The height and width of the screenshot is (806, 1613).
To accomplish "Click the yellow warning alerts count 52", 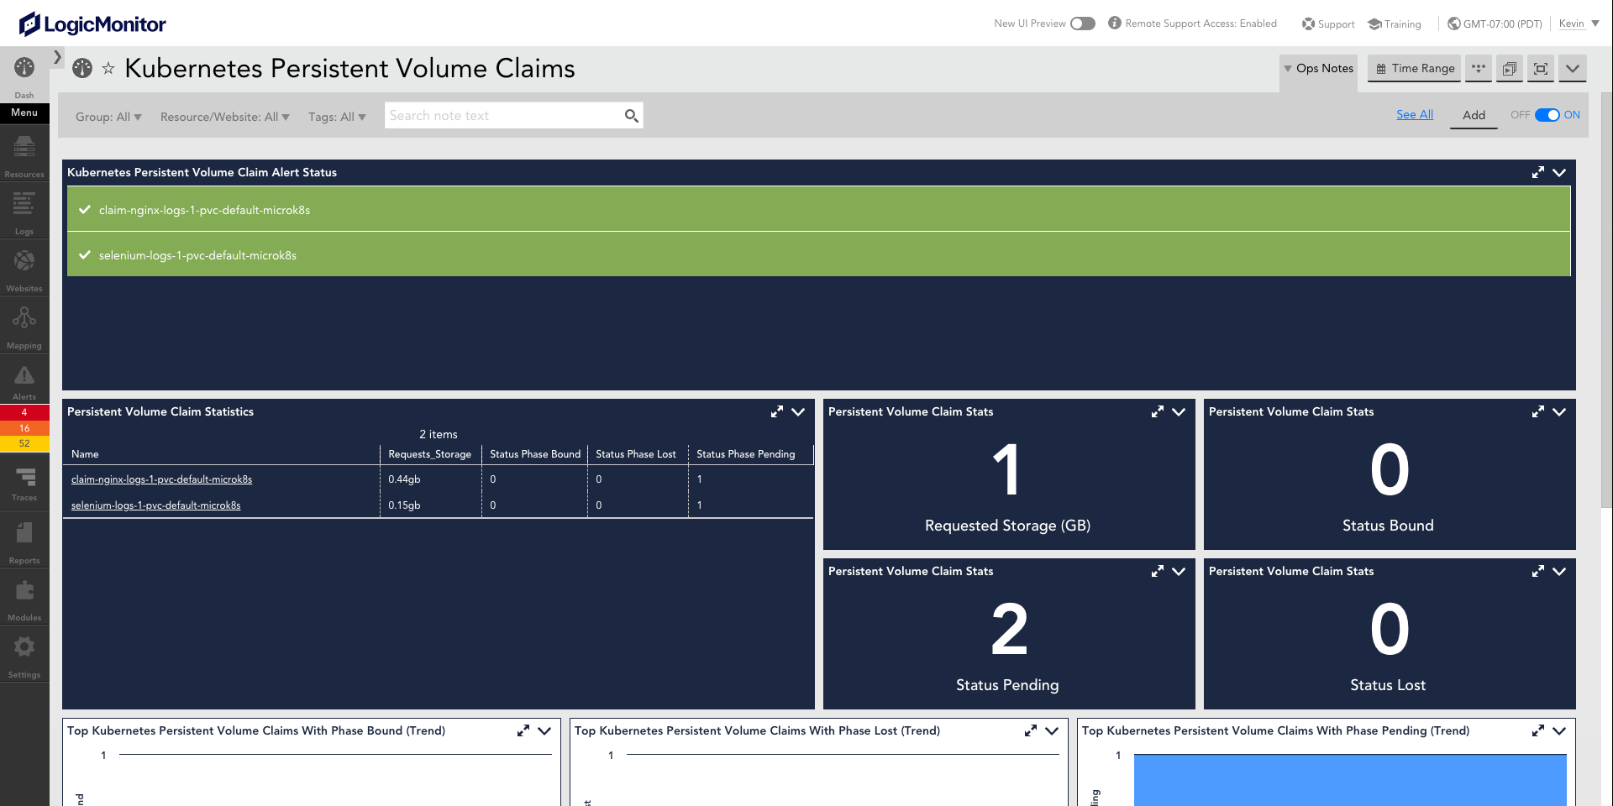I will 24,443.
